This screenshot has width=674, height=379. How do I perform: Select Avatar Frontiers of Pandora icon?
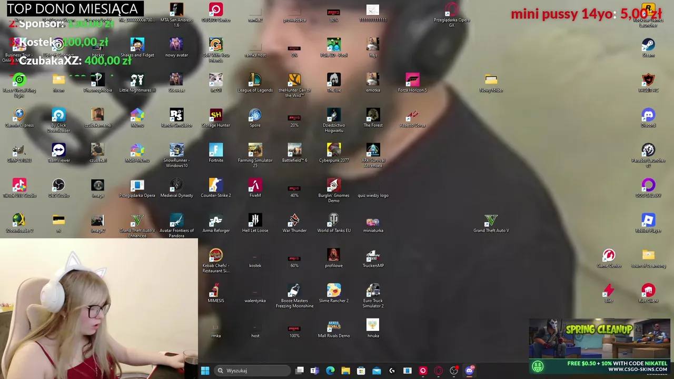point(176,220)
